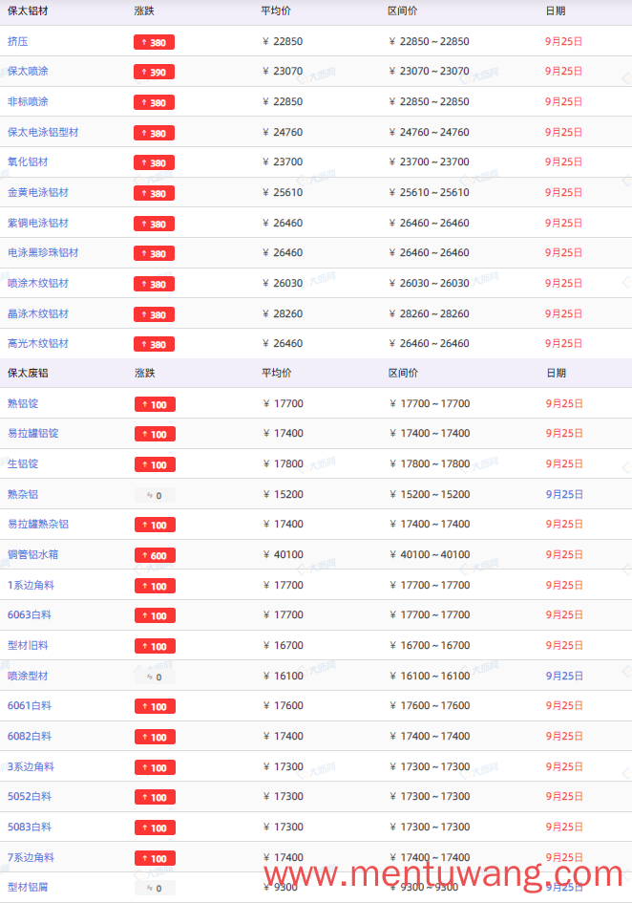Click price range 16700 ~ 16700
Viewport: 632px width, 903px height.
(x=430, y=646)
